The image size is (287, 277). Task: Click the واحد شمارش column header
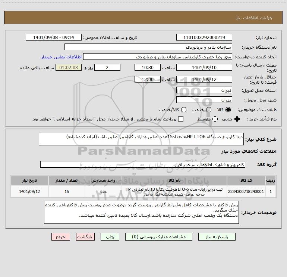(x=103, y=180)
